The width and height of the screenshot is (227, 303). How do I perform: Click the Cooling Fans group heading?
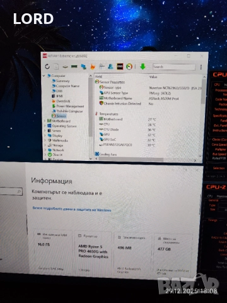(106, 154)
